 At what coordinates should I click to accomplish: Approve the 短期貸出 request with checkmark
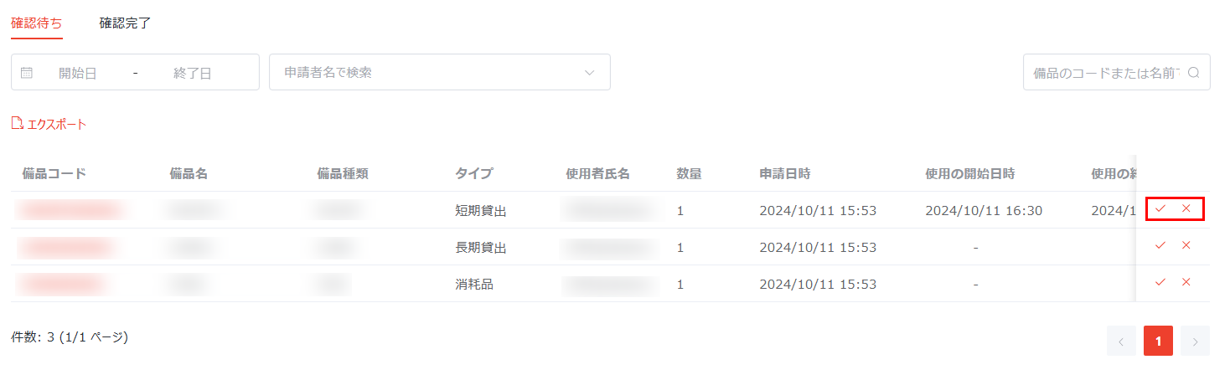[x=1160, y=208]
